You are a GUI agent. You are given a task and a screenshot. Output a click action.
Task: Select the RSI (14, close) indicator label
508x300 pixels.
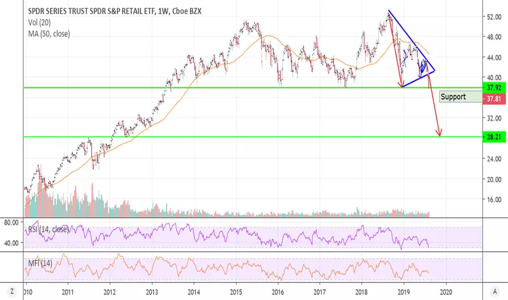(x=49, y=229)
